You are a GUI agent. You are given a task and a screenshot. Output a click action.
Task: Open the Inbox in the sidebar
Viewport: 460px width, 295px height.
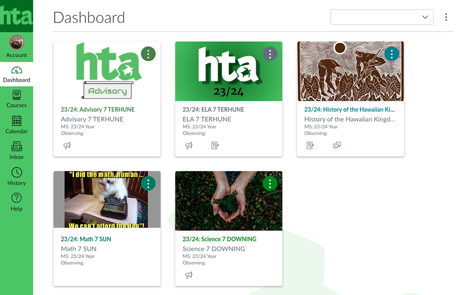coord(16,151)
